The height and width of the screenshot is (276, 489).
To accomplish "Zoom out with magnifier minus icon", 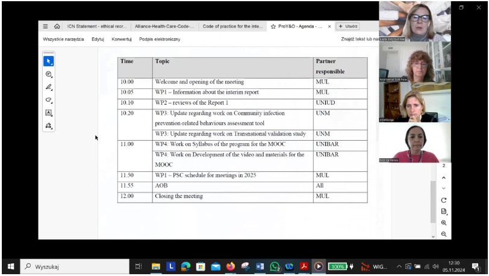I will tap(444, 234).
